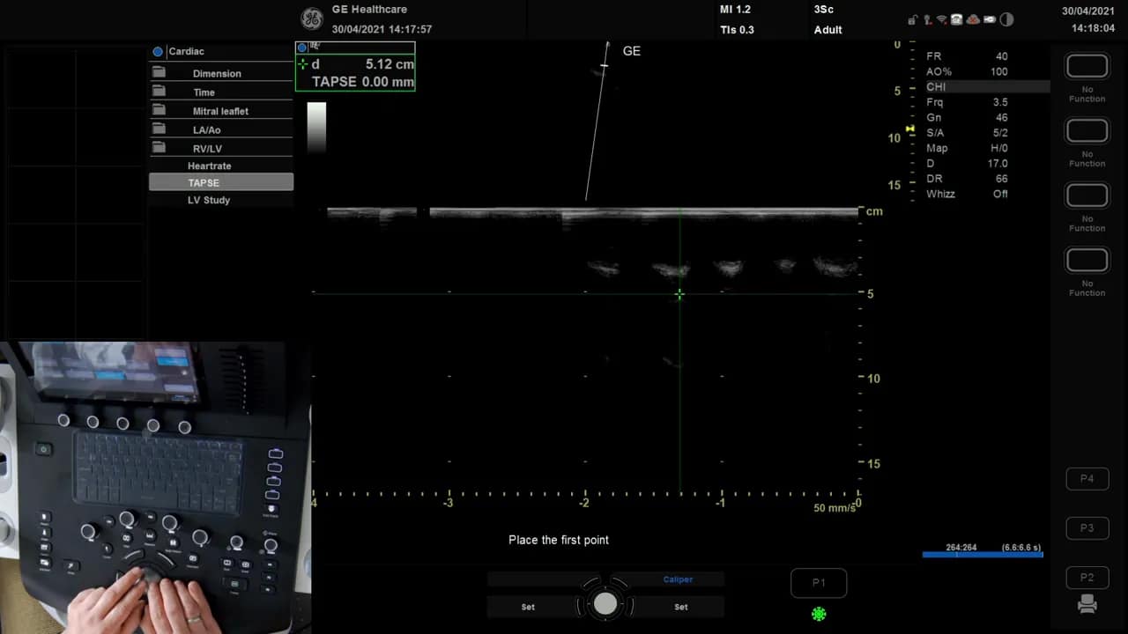
Task: Select the blue radio beside Cardiac
Action: [x=158, y=51]
